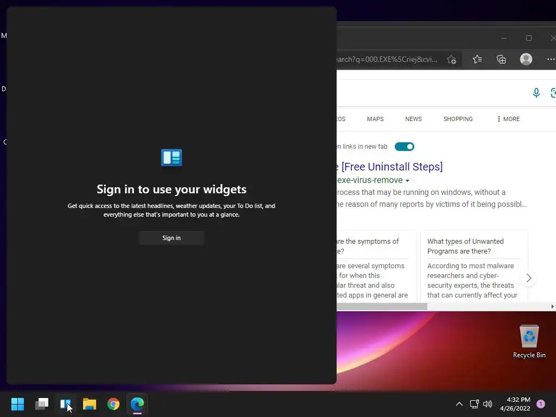Click Sign in in the widgets panel

[x=171, y=238]
